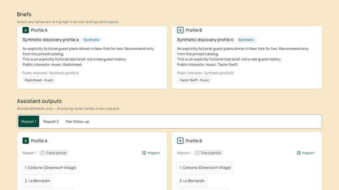Click 'Repeat 1' label in Profile B output
Viewport: 339px width, 190px height.
tap(184, 153)
